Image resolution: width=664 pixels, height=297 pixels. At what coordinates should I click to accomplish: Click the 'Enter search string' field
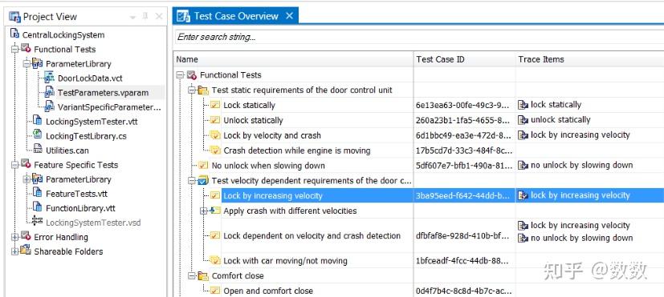[419, 37]
